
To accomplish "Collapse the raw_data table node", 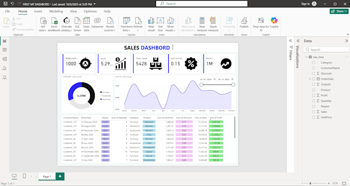I will [306, 57].
